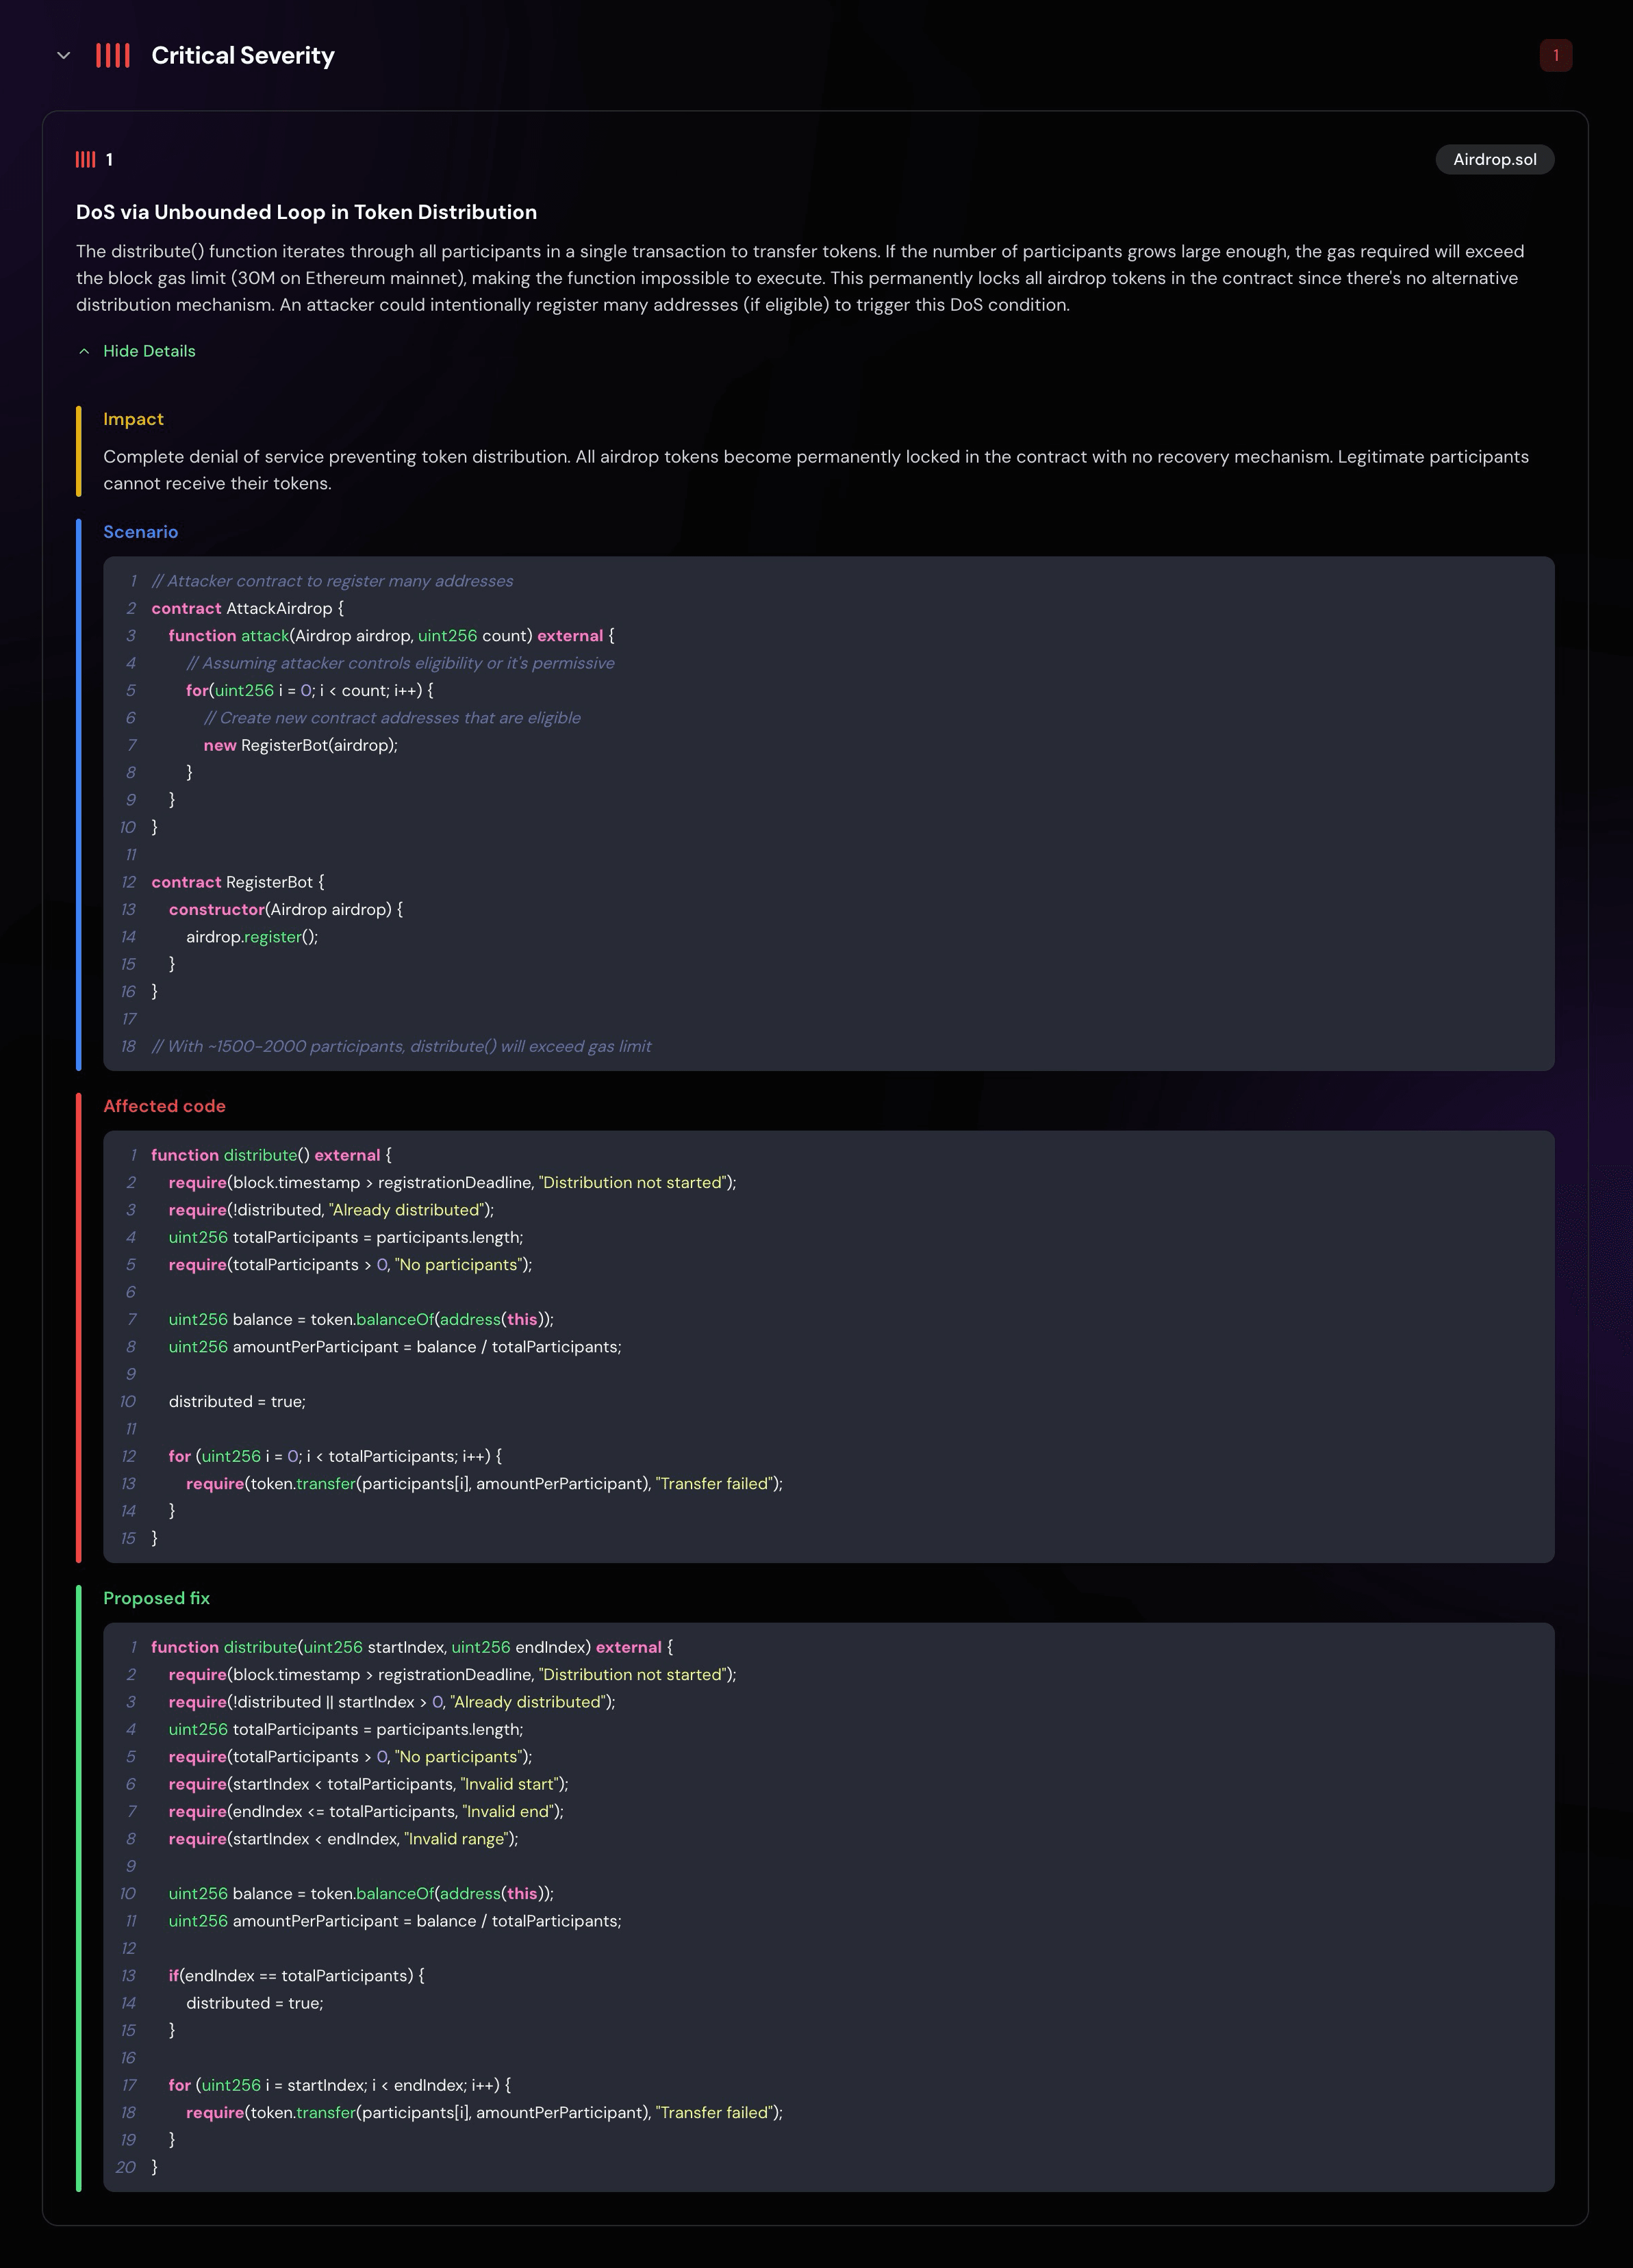Click the 'distributed = true;' line in Affected code
This screenshot has width=1633, height=2268.
(x=237, y=1402)
